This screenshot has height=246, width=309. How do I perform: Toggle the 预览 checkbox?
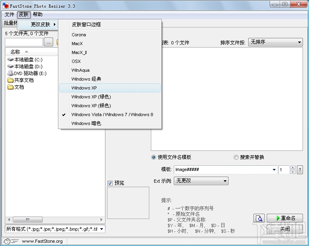click(110, 183)
